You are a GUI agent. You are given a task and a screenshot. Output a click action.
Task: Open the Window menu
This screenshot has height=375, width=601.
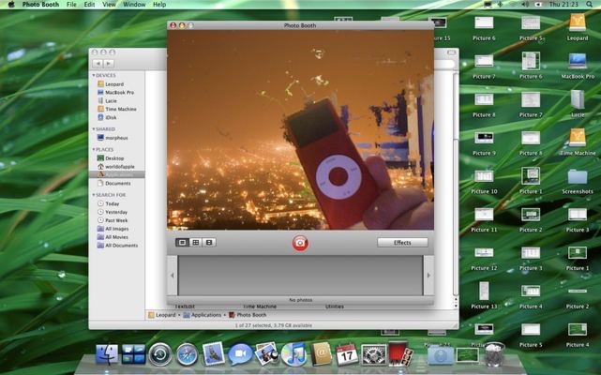coord(134,5)
